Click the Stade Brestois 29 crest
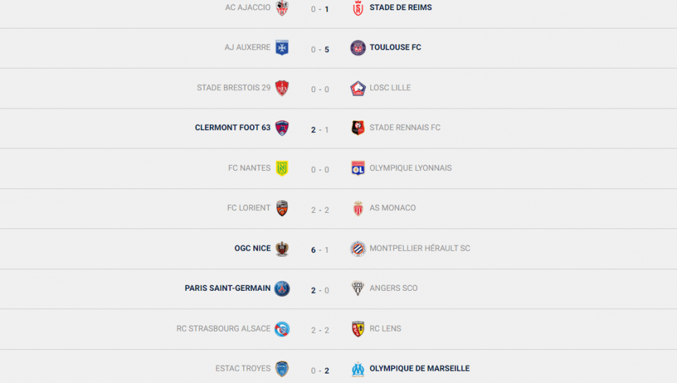Image resolution: width=677 pixels, height=383 pixels. [x=282, y=88]
